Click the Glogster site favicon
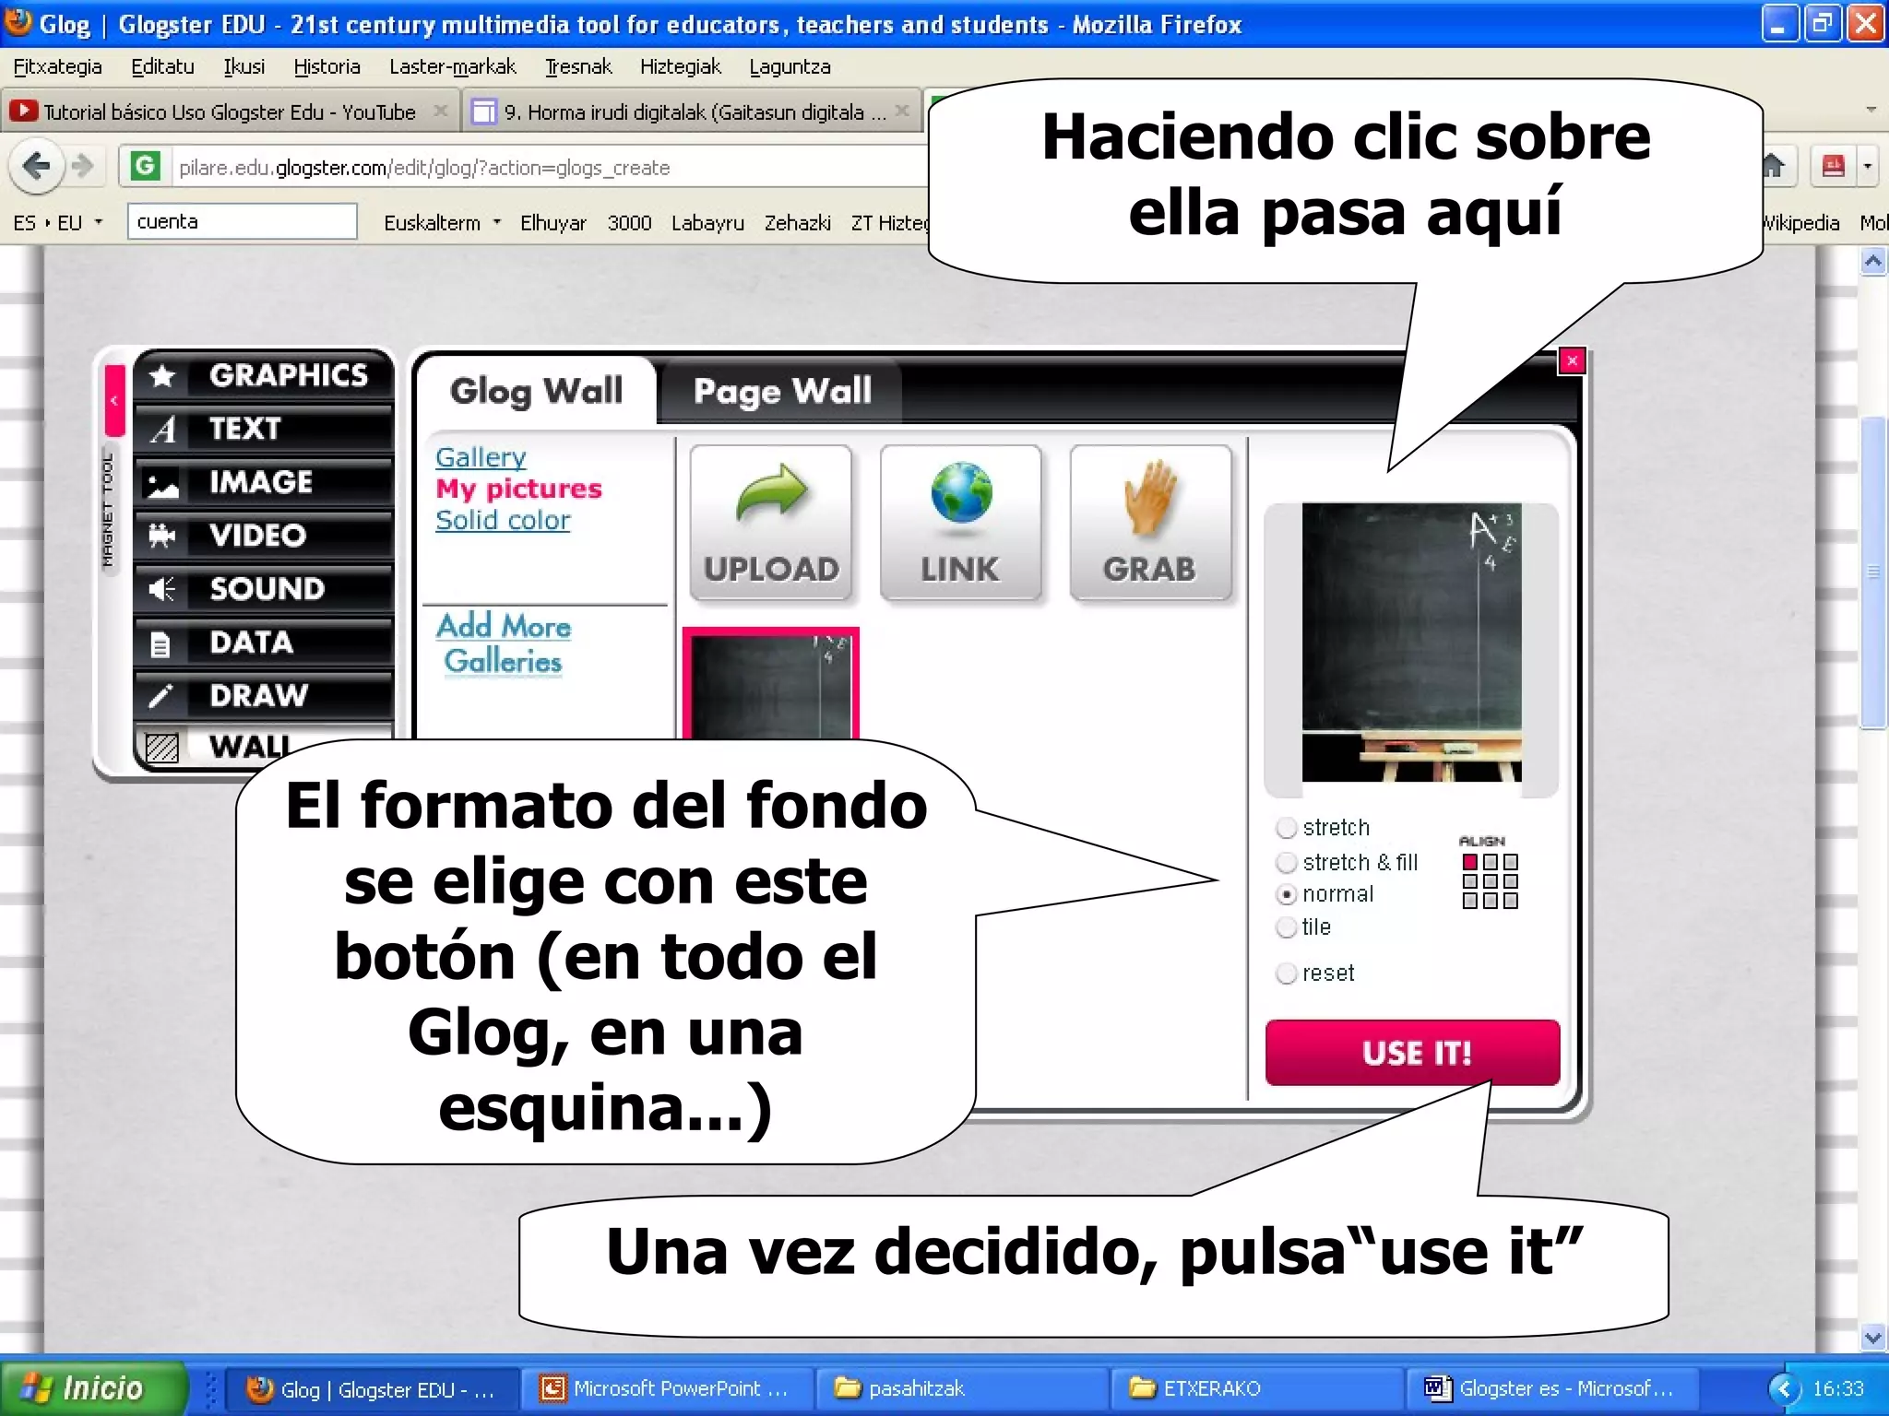This screenshot has width=1889, height=1416. click(x=145, y=166)
